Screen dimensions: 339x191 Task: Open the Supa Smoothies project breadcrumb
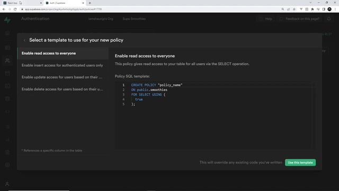pyautogui.click(x=134, y=19)
